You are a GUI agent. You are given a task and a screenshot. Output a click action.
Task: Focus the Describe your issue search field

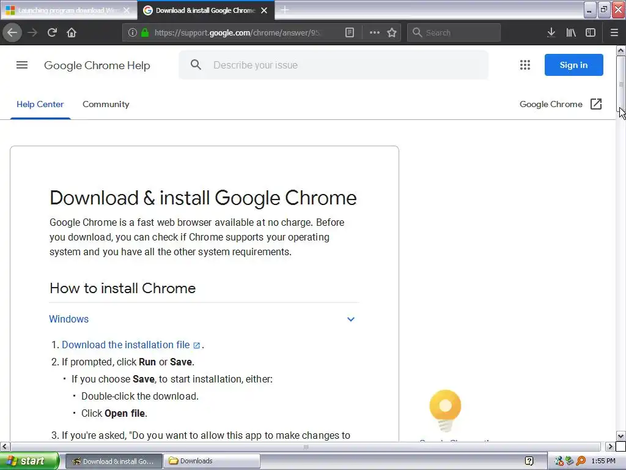(333, 65)
